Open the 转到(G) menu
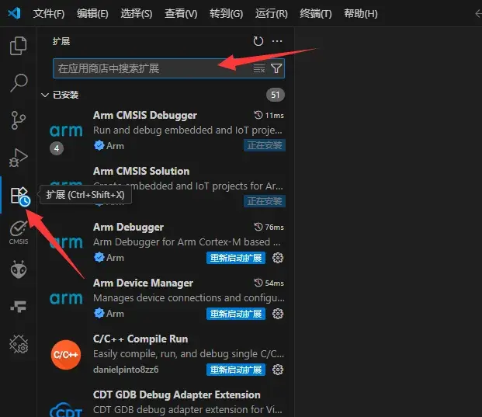This screenshot has height=417, width=482. click(226, 13)
